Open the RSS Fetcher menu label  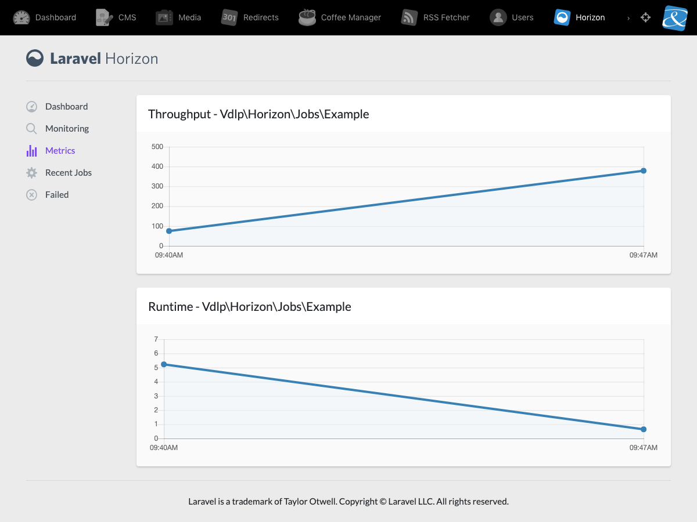pyautogui.click(x=447, y=17)
